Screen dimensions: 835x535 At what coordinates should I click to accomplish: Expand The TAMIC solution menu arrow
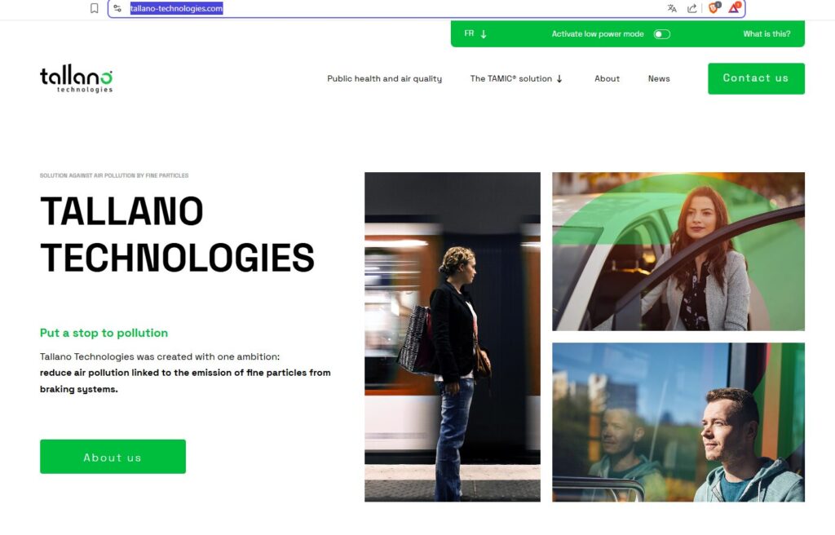pyautogui.click(x=559, y=79)
